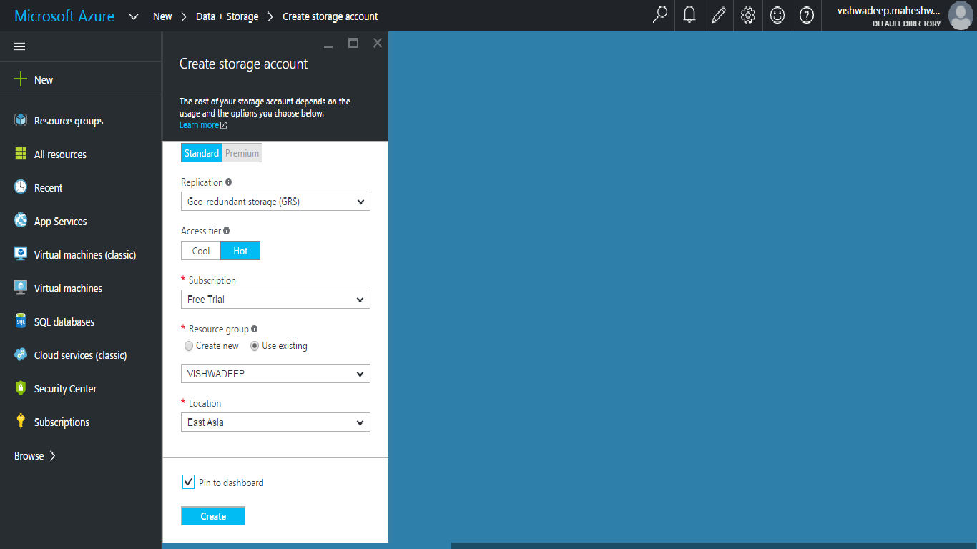977x549 pixels.
Task: Open the Subscription Free Trial dropdown
Action: (275, 300)
